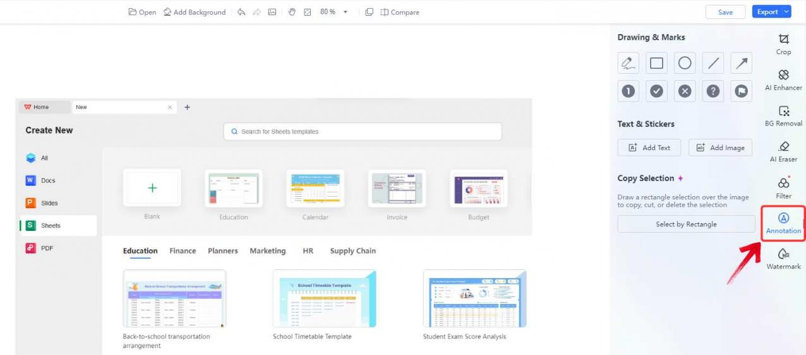This screenshot has height=355, width=806.
Task: Open the Filter tool
Action: click(783, 188)
